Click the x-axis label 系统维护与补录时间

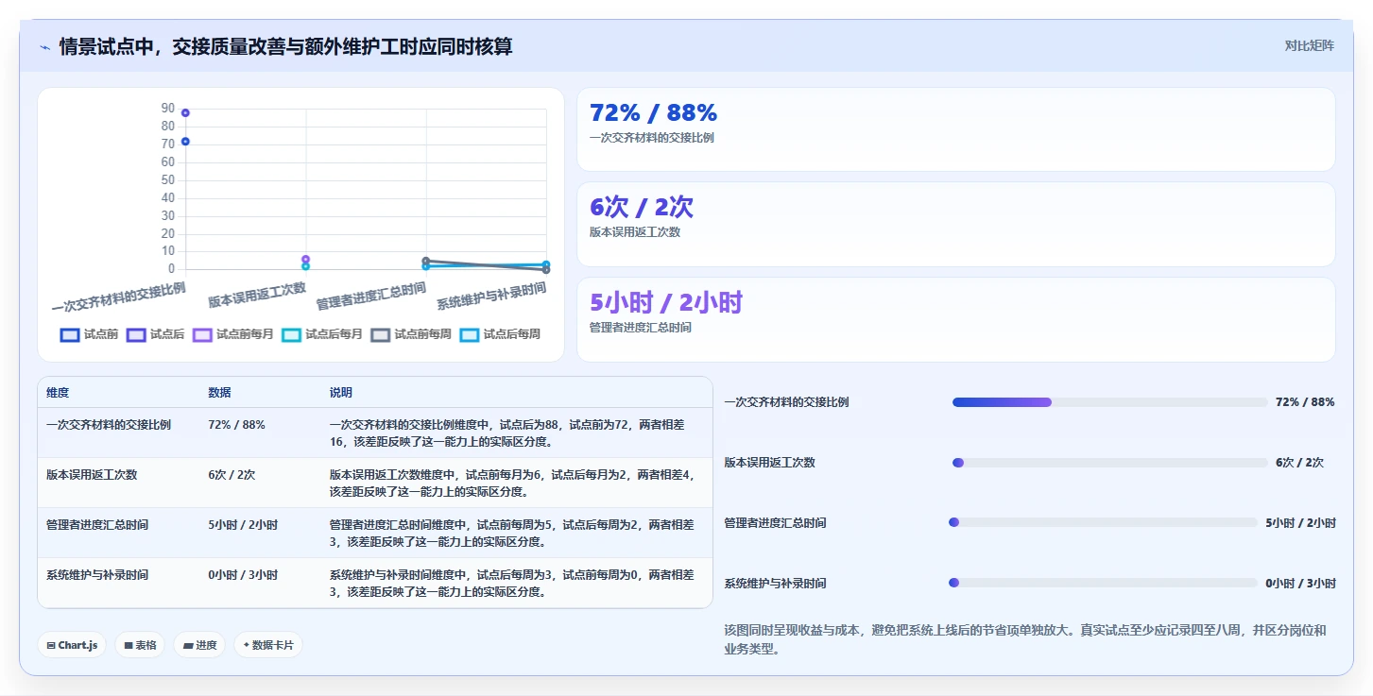(491, 297)
